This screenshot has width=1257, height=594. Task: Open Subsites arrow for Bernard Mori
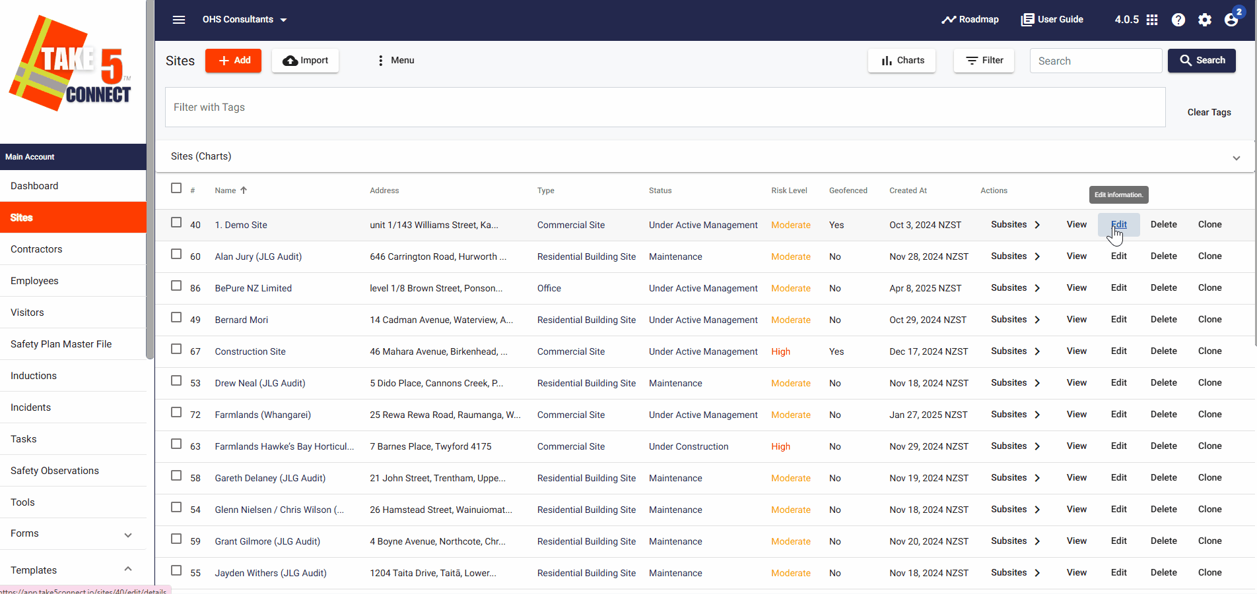(1037, 320)
